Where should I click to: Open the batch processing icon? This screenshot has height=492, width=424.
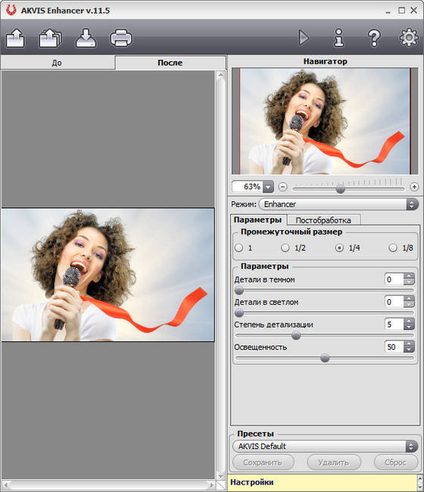click(50, 38)
